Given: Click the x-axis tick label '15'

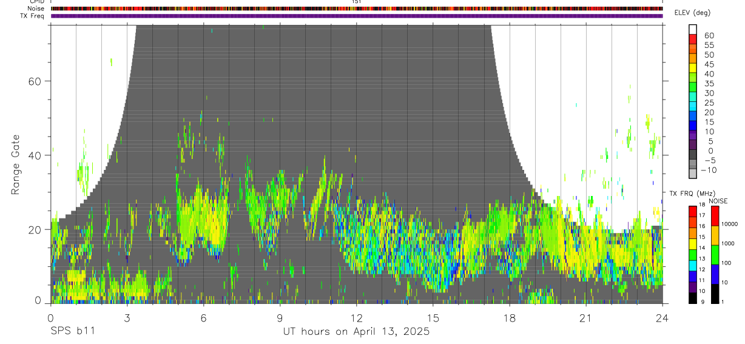Looking at the screenshot, I should pos(433,318).
